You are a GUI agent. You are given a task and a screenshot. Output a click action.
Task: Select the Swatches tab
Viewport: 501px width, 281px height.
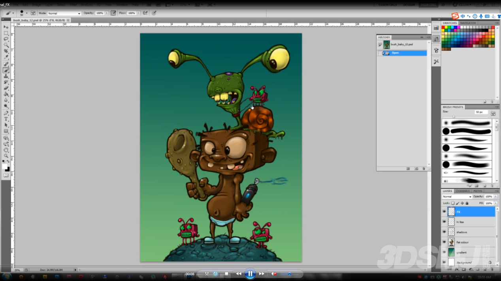point(450,23)
